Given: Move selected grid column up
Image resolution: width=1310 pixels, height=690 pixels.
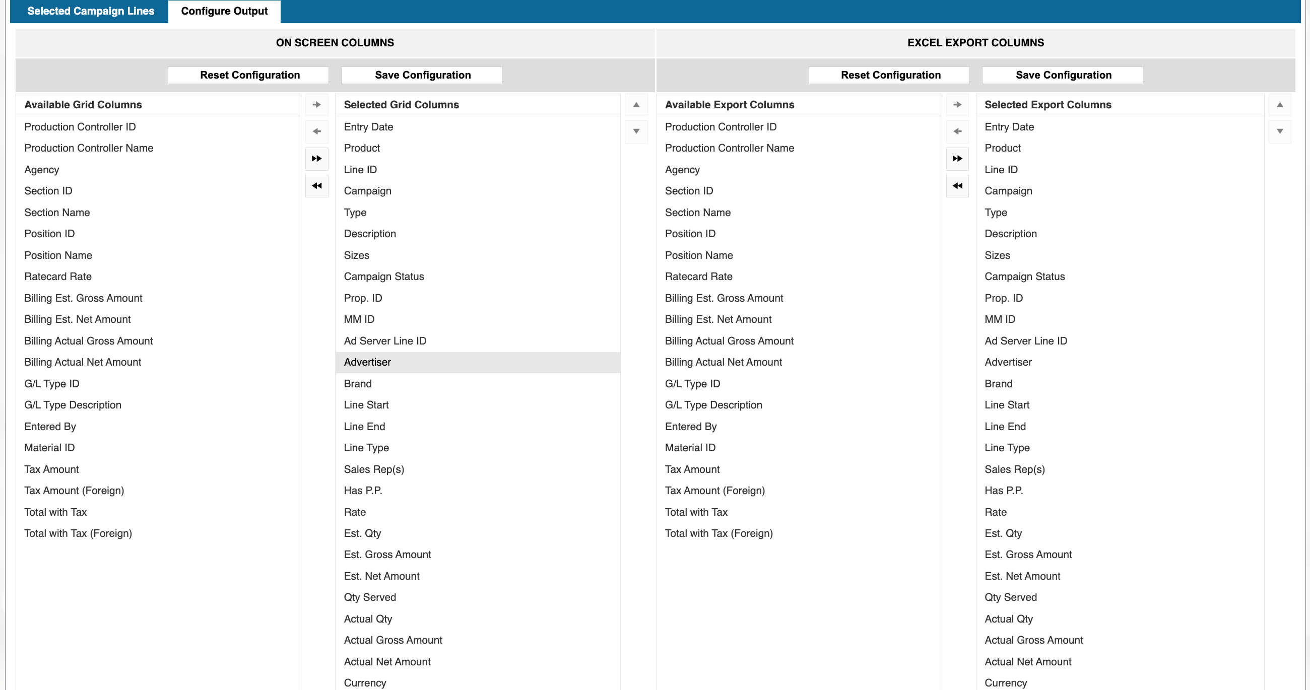Looking at the screenshot, I should click(636, 105).
